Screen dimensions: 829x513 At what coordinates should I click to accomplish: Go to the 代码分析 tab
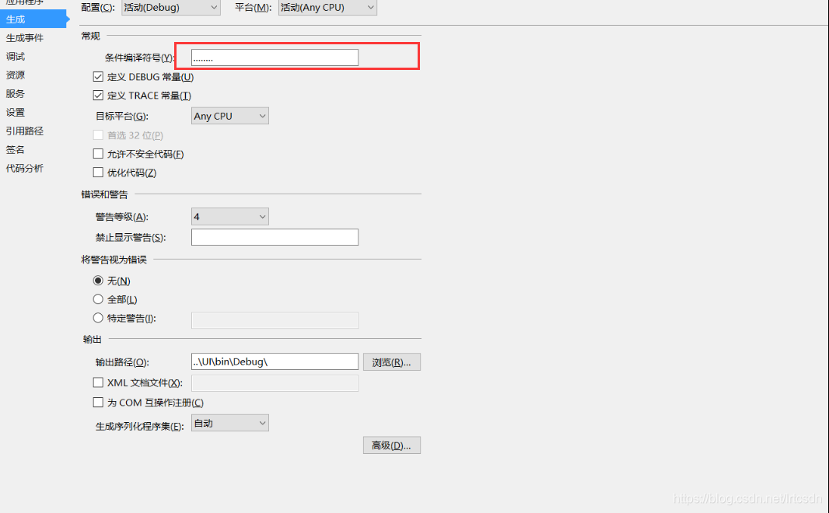tap(25, 168)
